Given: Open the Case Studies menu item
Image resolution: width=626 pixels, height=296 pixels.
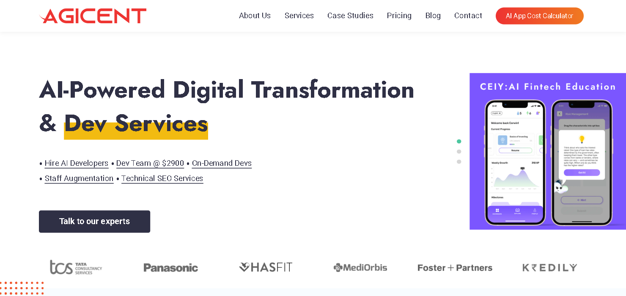Looking at the screenshot, I should click(350, 16).
